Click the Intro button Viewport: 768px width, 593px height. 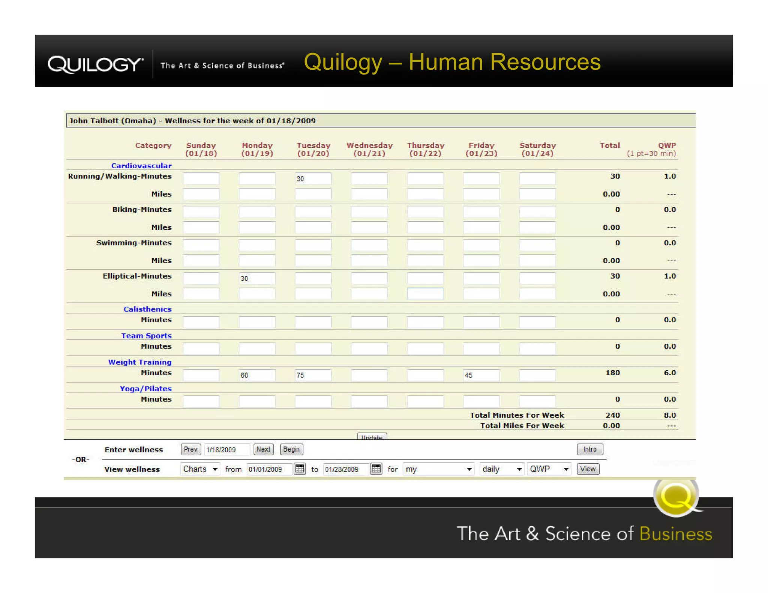point(589,449)
